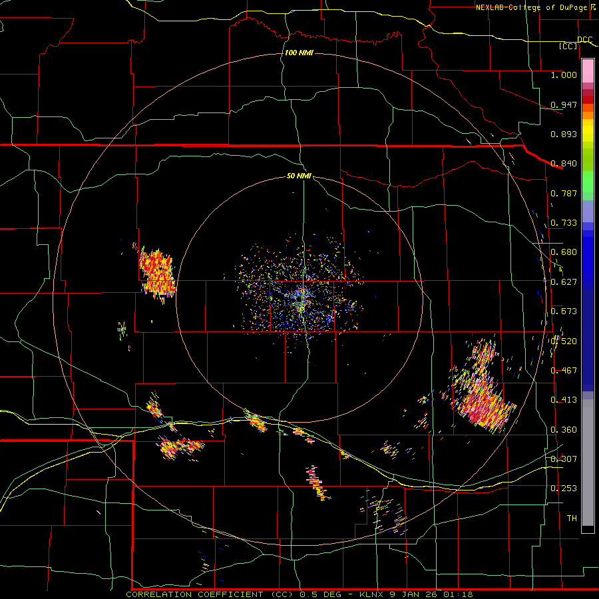Pick the pink segment at the color bar top

click(588, 71)
